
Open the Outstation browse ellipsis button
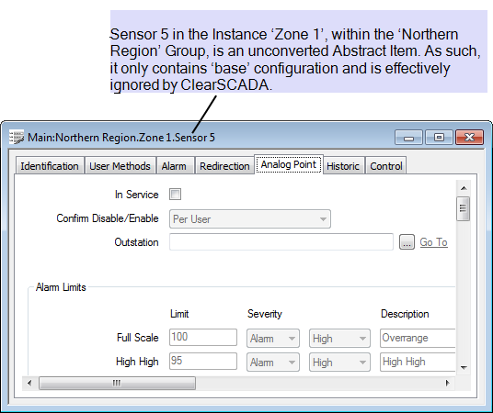(x=407, y=242)
